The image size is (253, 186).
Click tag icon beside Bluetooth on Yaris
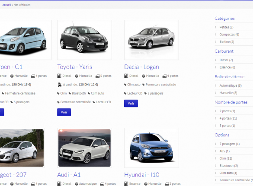[x=70, y=94]
